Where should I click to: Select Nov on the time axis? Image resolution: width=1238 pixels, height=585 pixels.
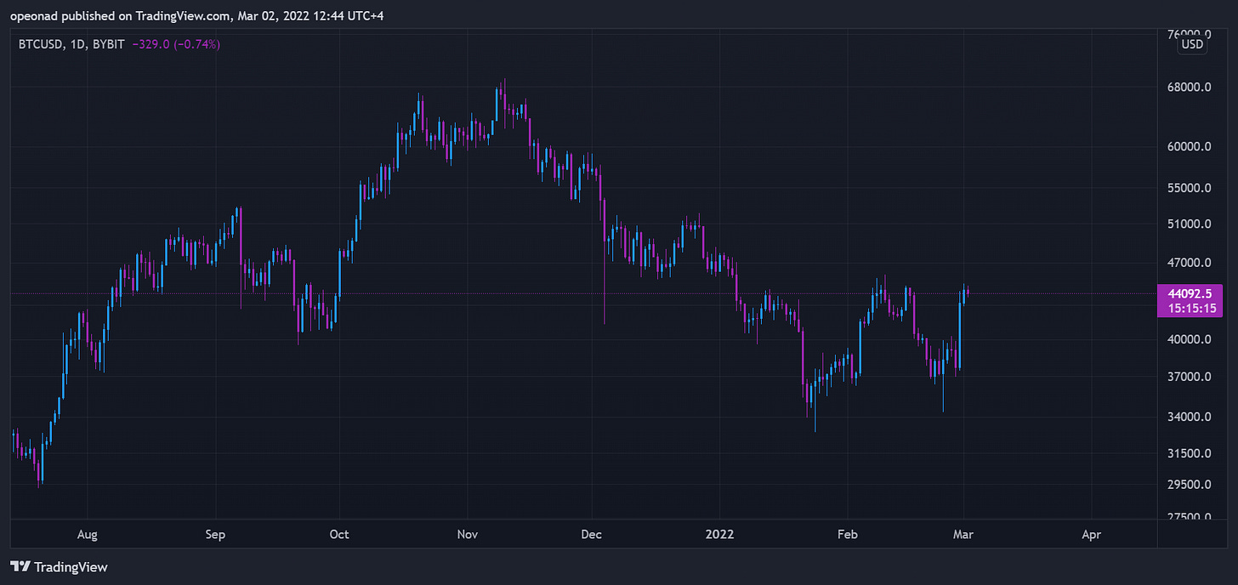pyautogui.click(x=468, y=535)
